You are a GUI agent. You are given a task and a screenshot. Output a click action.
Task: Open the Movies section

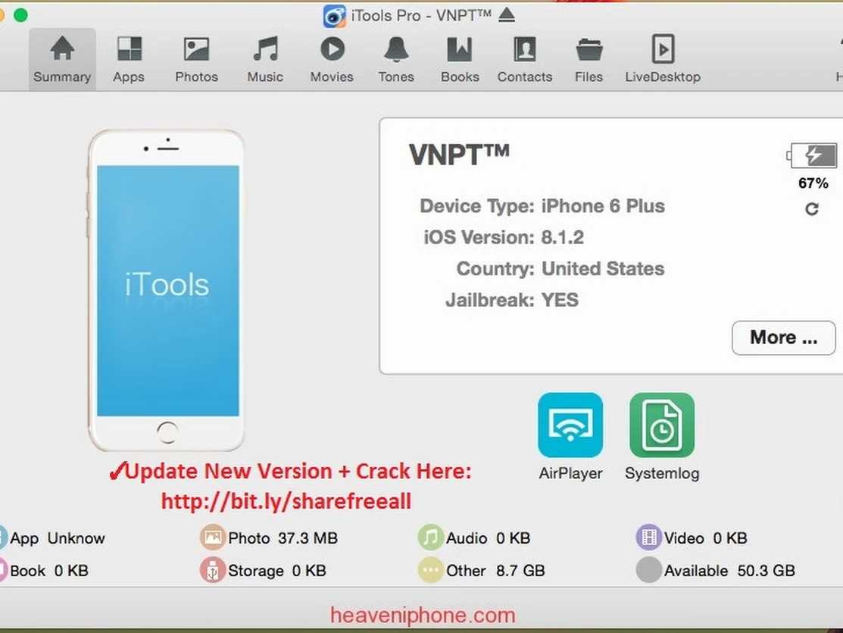click(332, 59)
